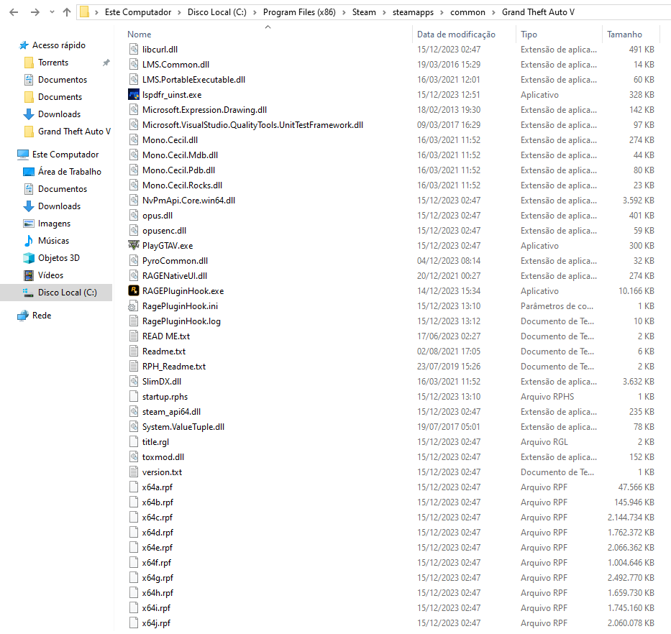
Task: Open Downloads under Este Computador
Action: (59, 206)
